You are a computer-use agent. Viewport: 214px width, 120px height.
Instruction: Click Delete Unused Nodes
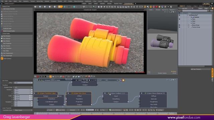point(17,31)
